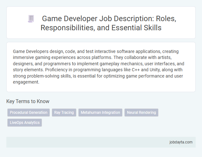Select the Ray Tracing tag

64,113
